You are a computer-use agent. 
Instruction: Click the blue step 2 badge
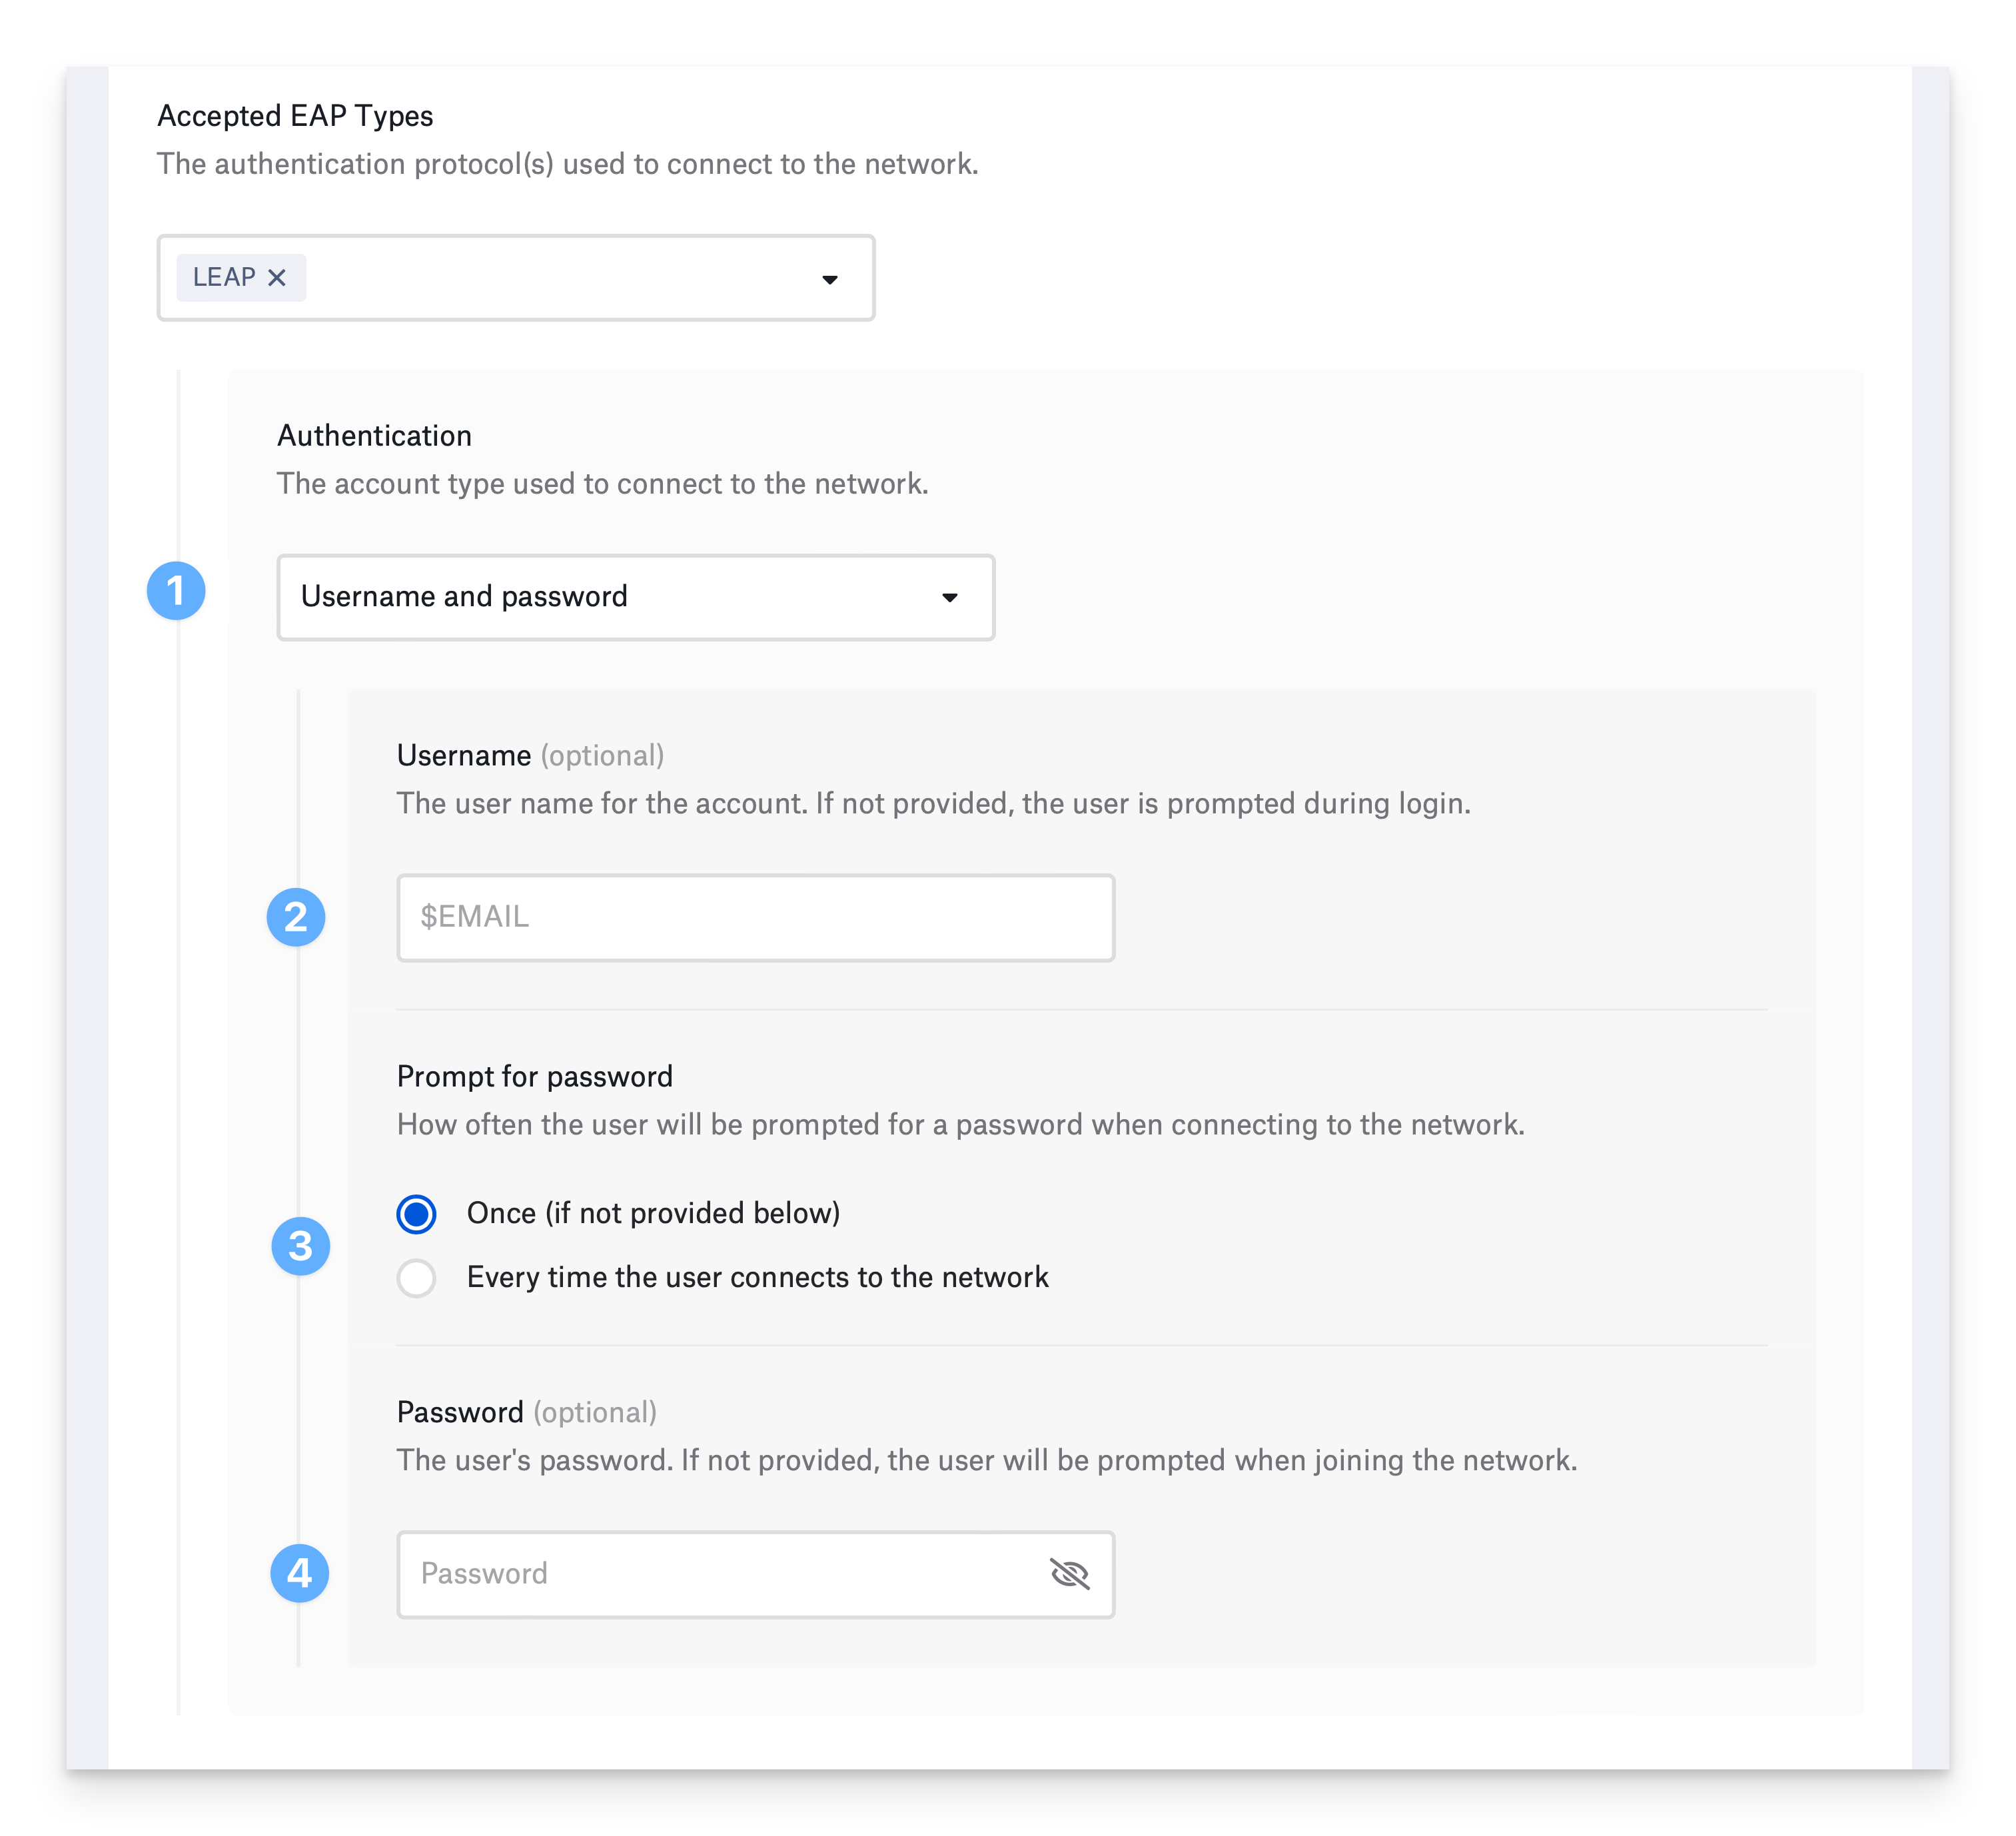pos(296,917)
